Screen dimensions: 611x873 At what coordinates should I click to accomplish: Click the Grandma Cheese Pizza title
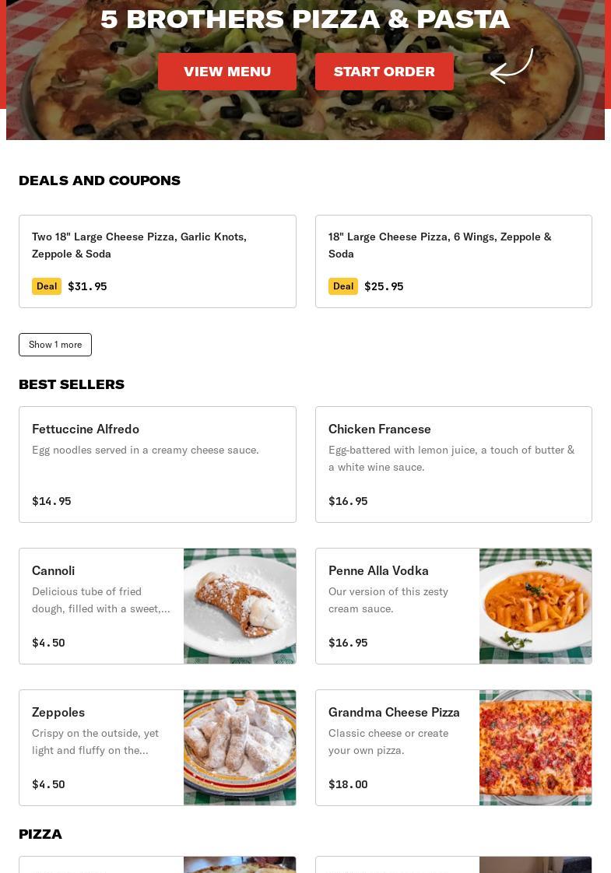[394, 712]
